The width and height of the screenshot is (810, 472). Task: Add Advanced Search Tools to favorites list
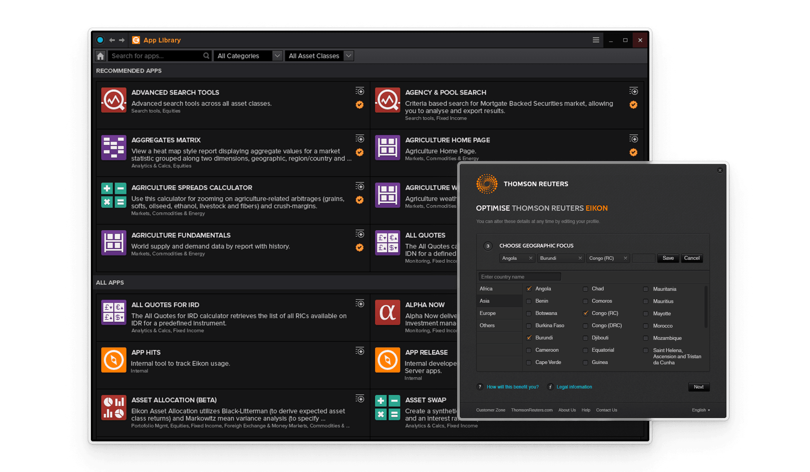click(x=360, y=91)
